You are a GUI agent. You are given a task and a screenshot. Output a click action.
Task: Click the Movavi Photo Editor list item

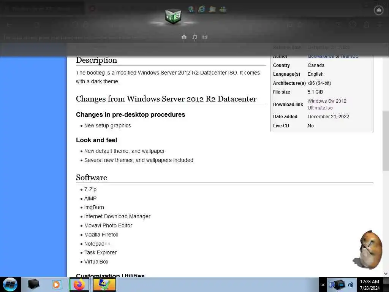108,225
